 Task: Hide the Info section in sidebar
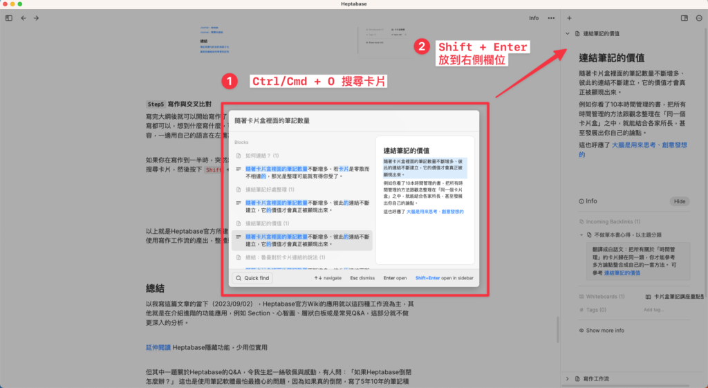(x=679, y=201)
